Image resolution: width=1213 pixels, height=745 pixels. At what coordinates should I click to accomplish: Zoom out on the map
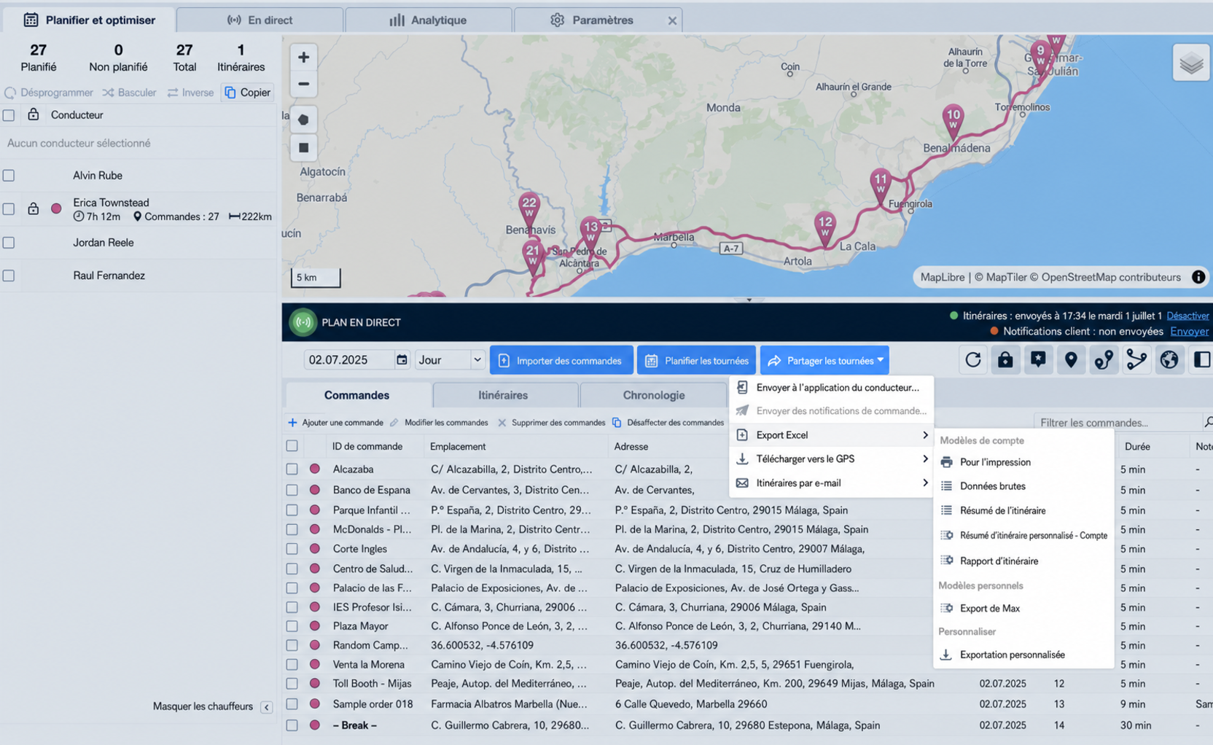click(x=303, y=84)
